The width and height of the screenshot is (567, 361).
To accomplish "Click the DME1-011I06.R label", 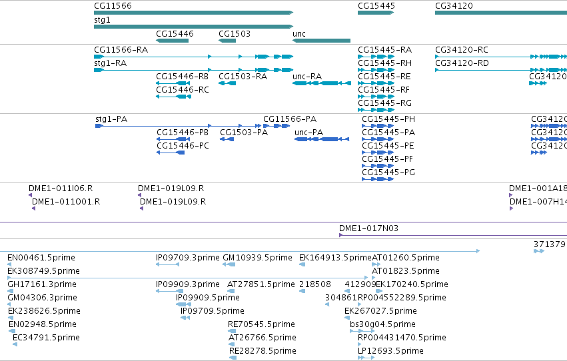I will tap(61, 188).
